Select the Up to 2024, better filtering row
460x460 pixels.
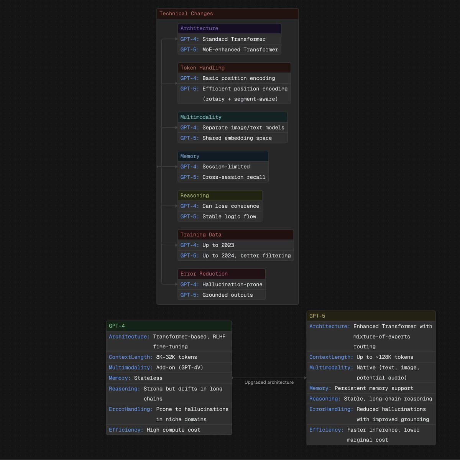click(x=236, y=256)
